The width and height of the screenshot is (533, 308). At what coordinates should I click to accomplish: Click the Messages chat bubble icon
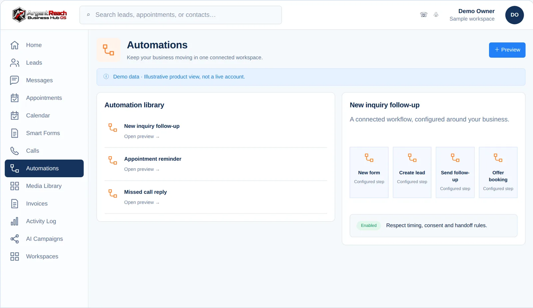pos(15,80)
